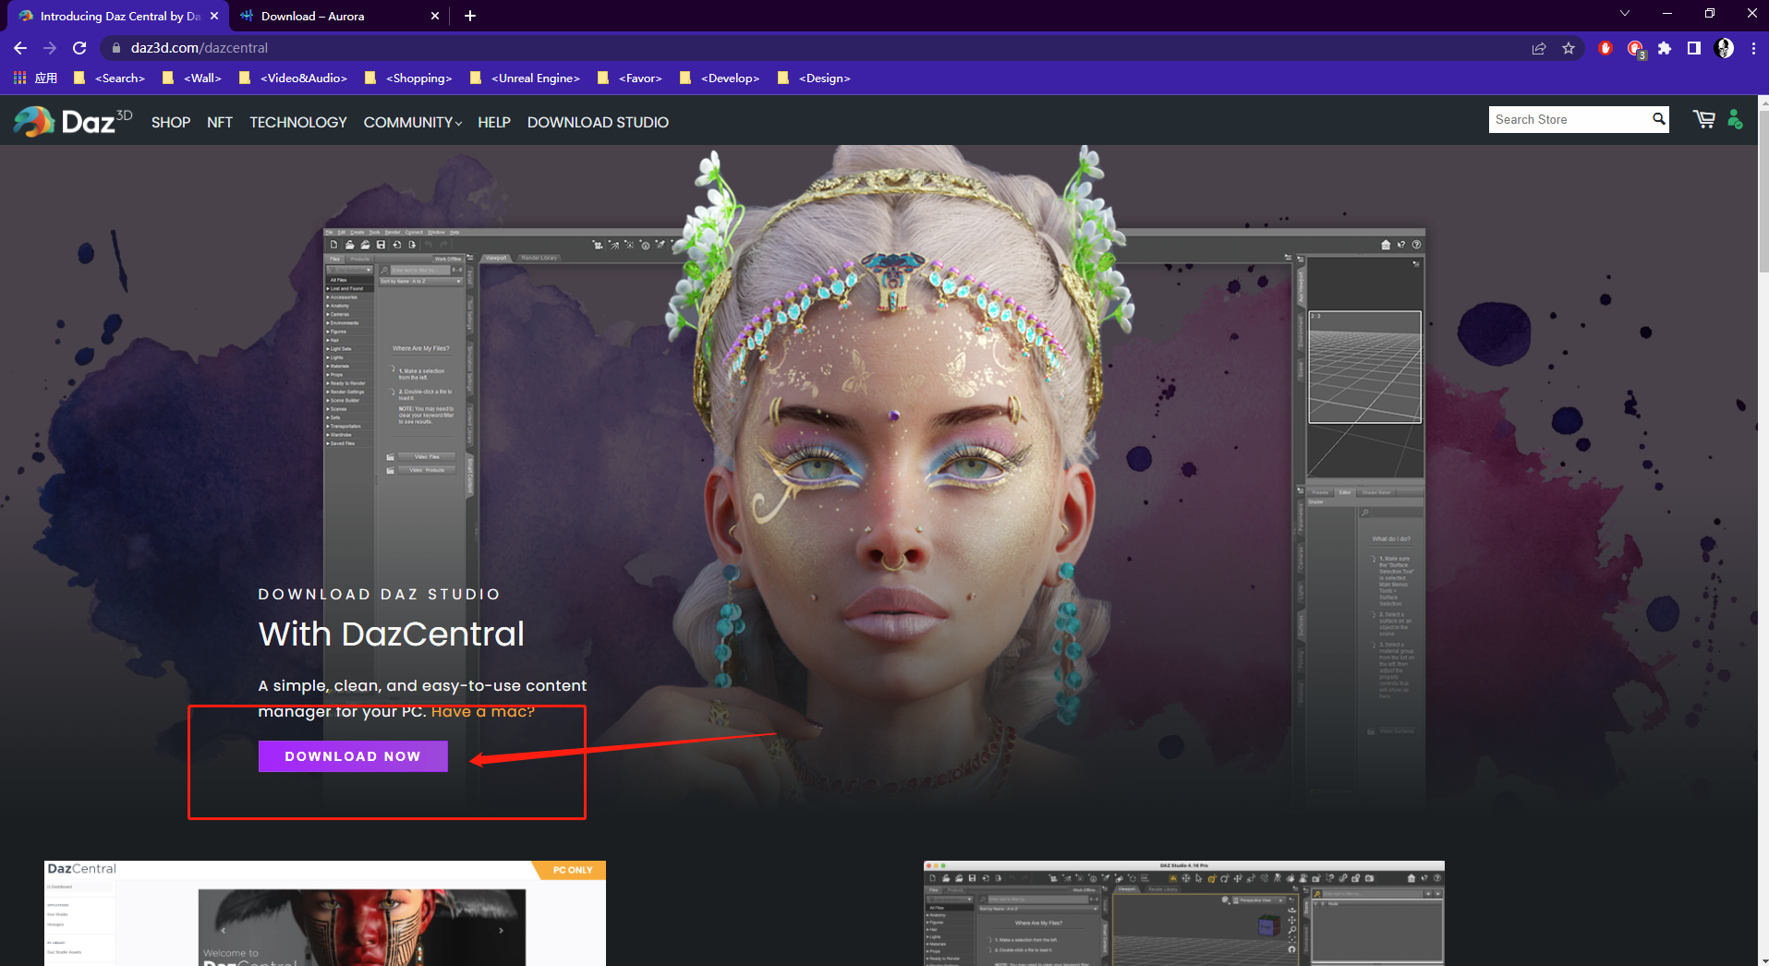Click the account sign-in icon
Image resolution: width=1769 pixels, height=966 pixels.
point(1735,119)
